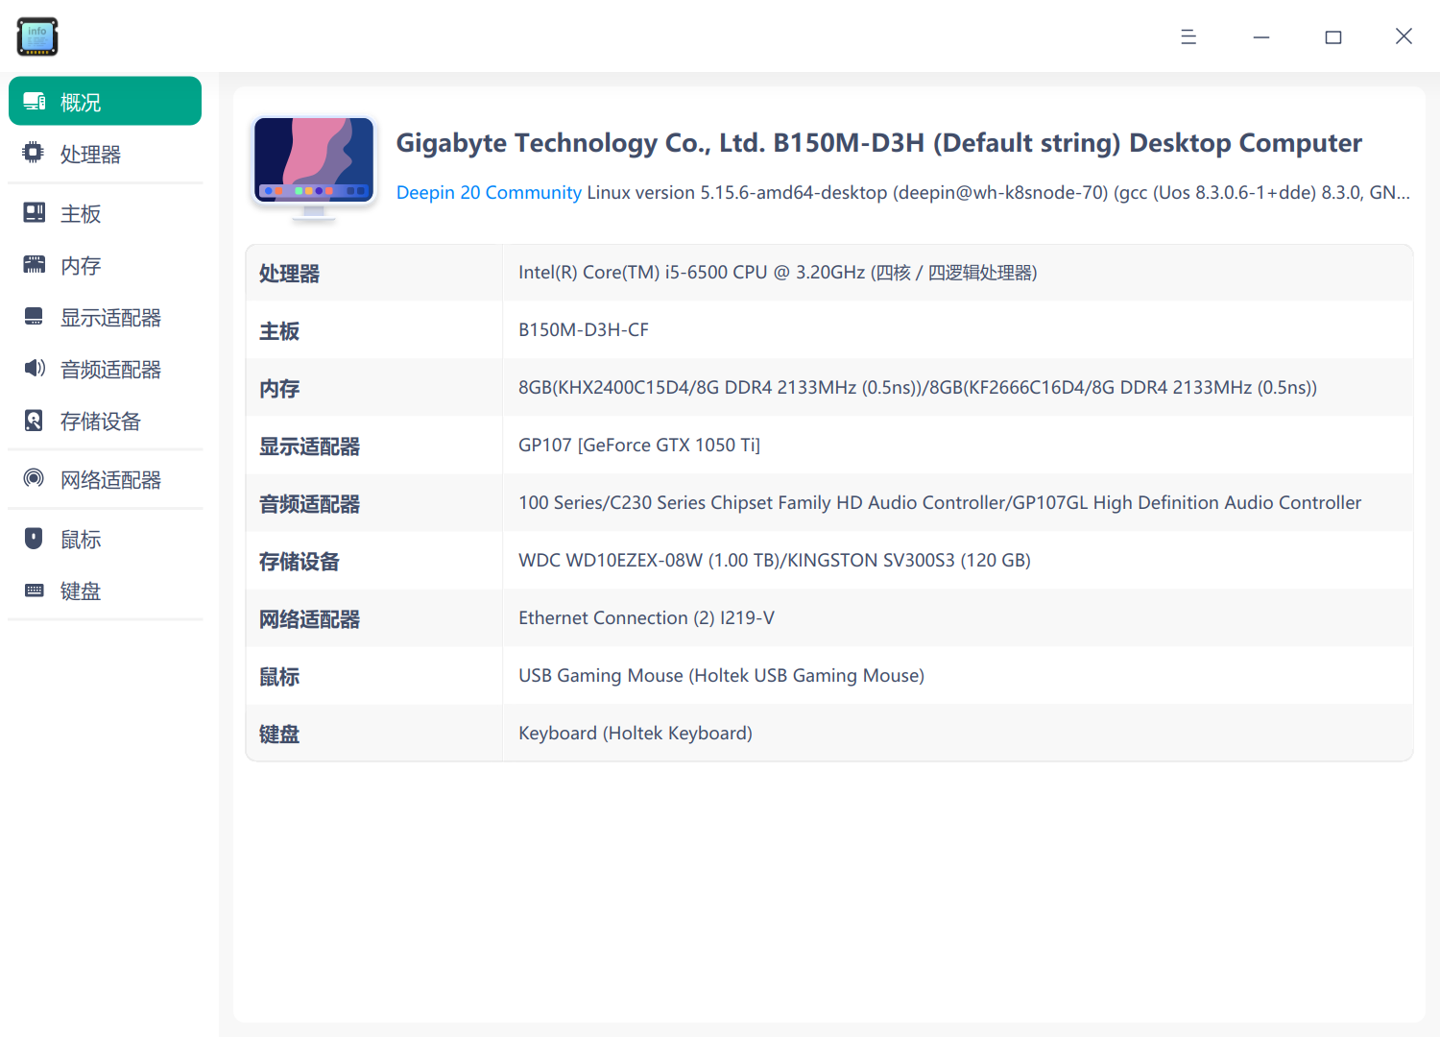Open the 鼠标 (Mouse) section
Viewport: 1440px width, 1037px height.
coord(80,539)
